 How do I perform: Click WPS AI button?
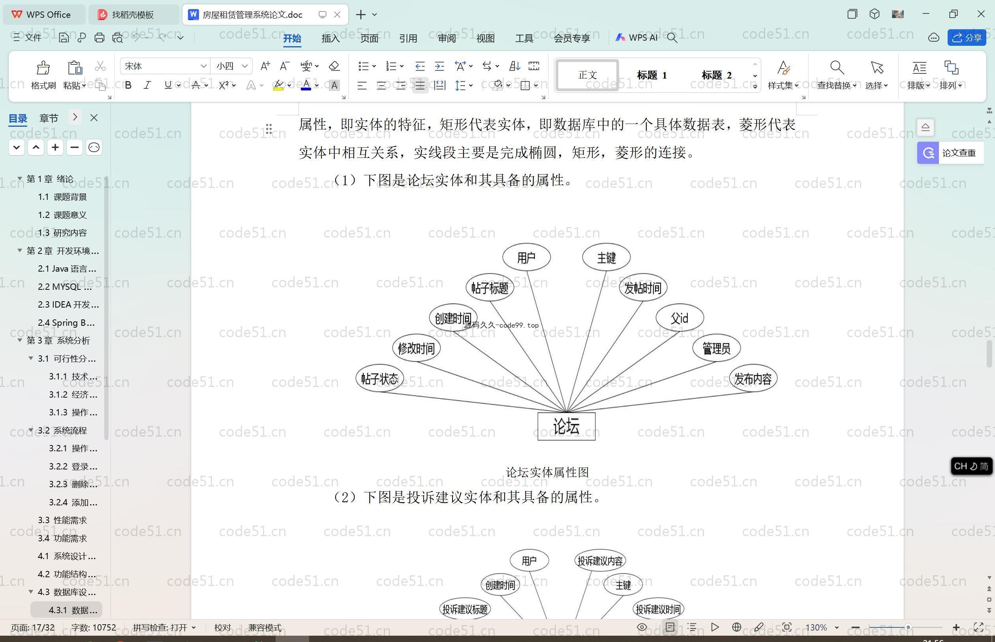636,38
